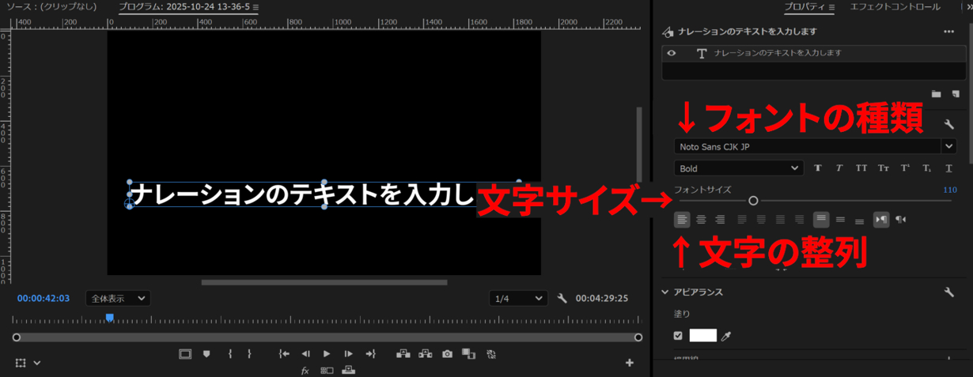
Task: Export frame with camera icon
Action: point(447,354)
